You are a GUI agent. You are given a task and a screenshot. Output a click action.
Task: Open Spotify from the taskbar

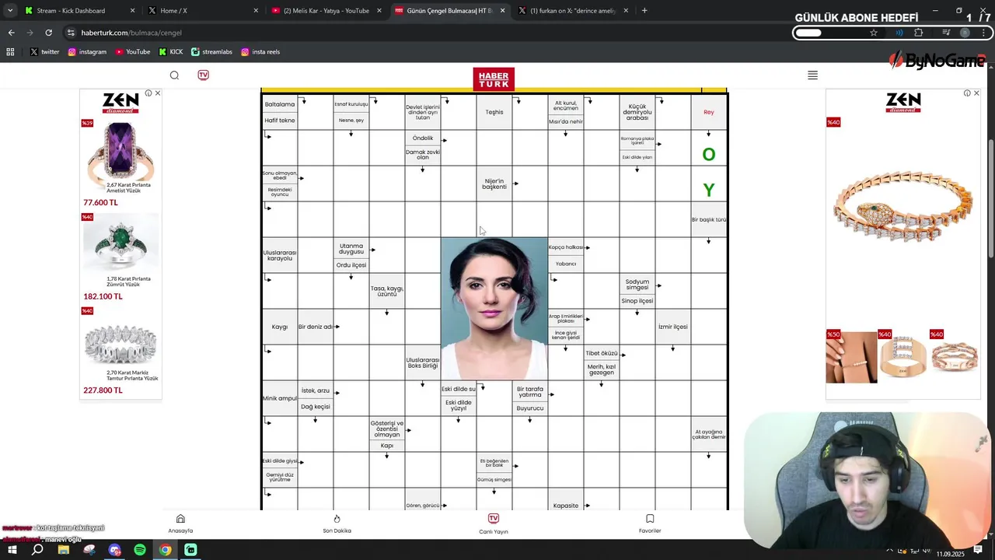pyautogui.click(x=140, y=550)
